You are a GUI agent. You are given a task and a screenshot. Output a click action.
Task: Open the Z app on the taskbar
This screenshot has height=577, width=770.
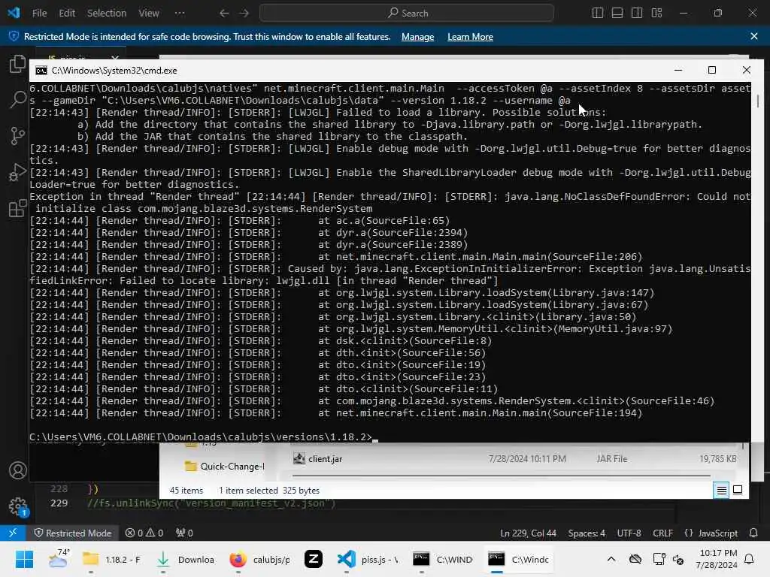(x=314, y=559)
